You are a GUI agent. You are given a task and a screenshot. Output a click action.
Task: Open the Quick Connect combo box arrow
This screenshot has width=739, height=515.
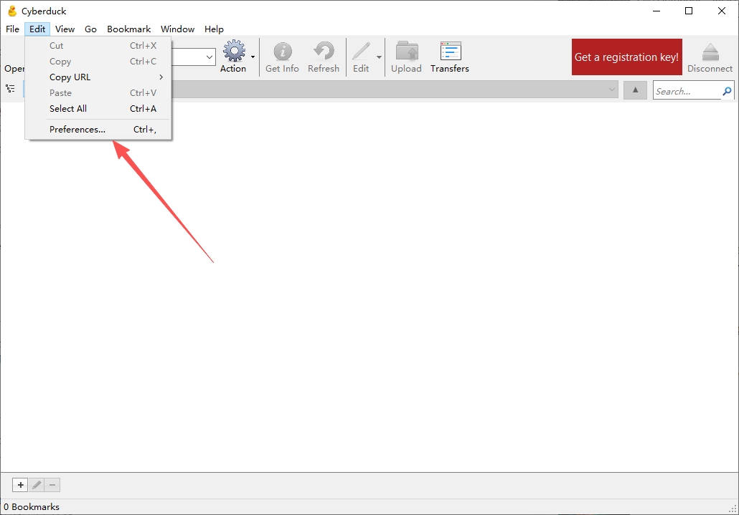pos(210,57)
